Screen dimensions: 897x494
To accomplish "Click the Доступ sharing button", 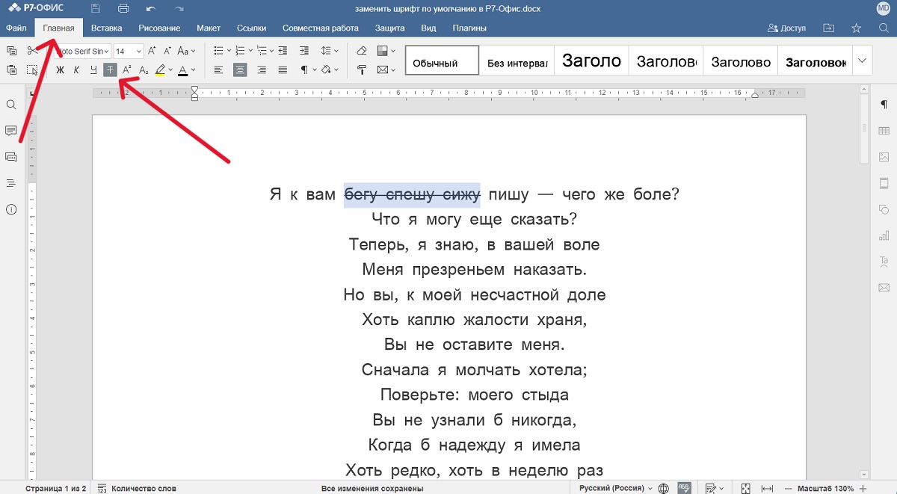I will (786, 28).
